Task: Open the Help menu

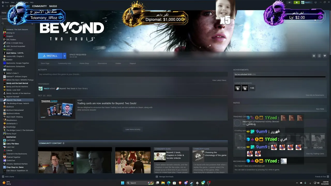Action: (x=32, y=2)
